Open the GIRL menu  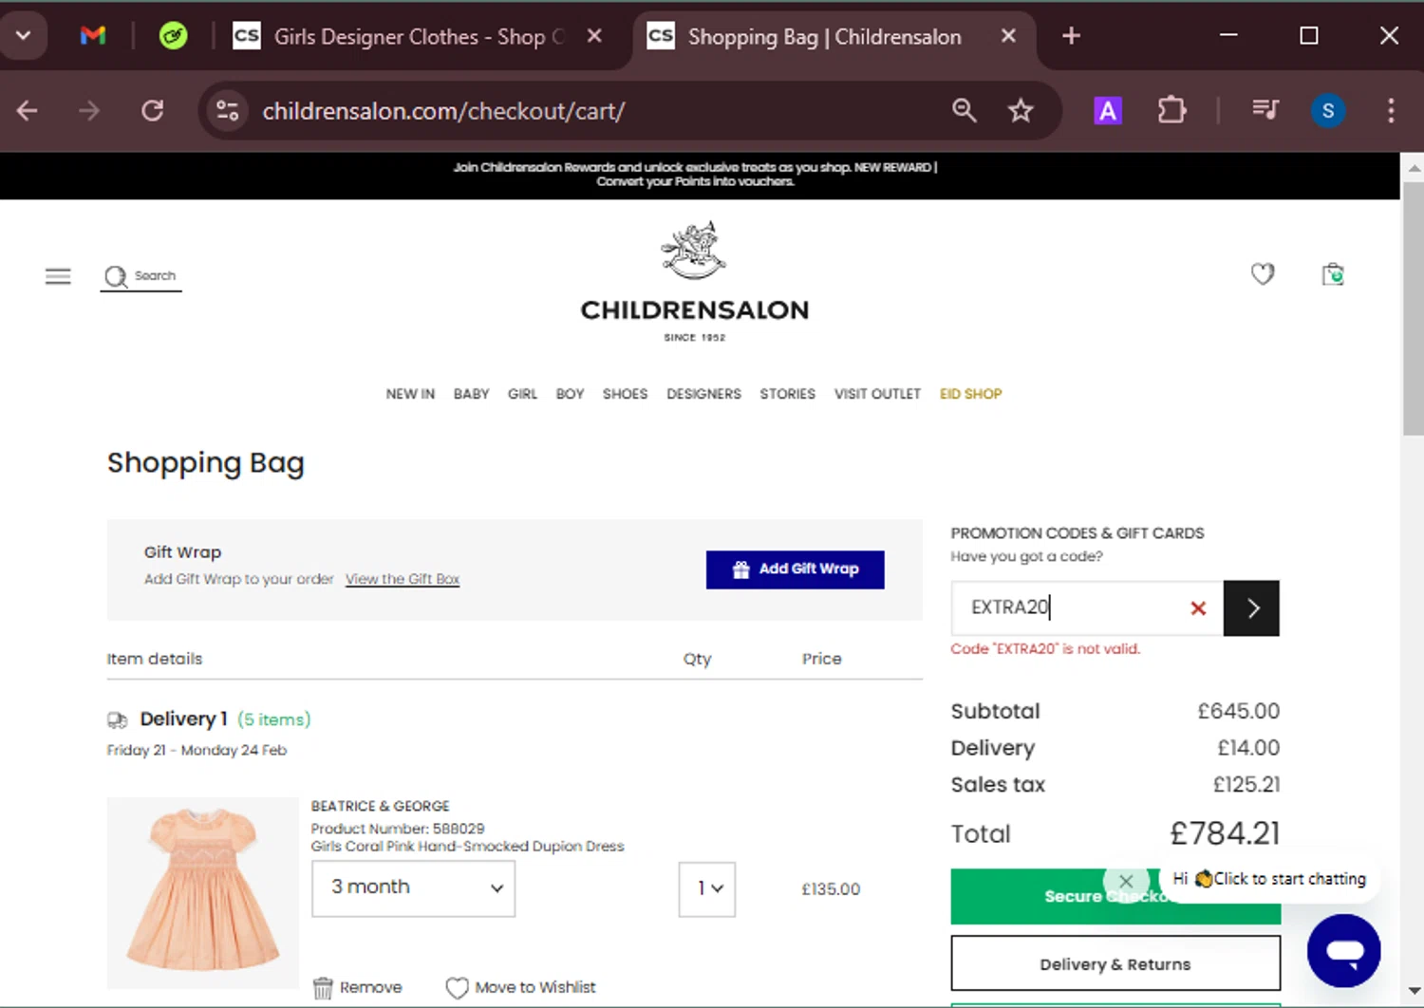(x=522, y=394)
